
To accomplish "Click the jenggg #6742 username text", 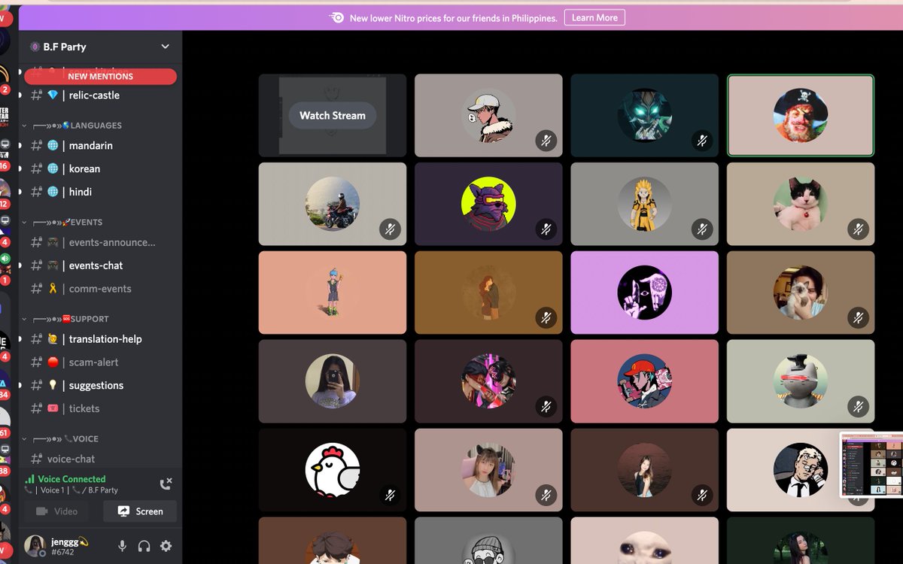I will 69,547.
